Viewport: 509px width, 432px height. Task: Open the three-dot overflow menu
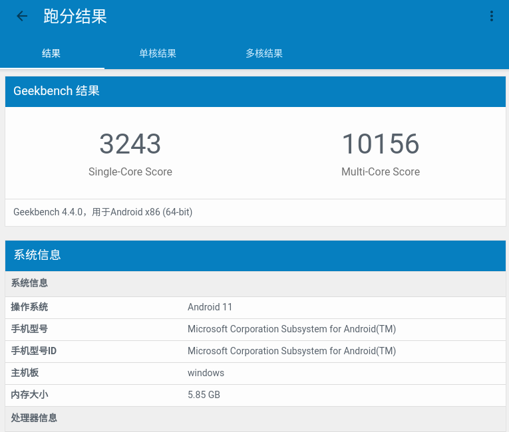click(x=492, y=16)
